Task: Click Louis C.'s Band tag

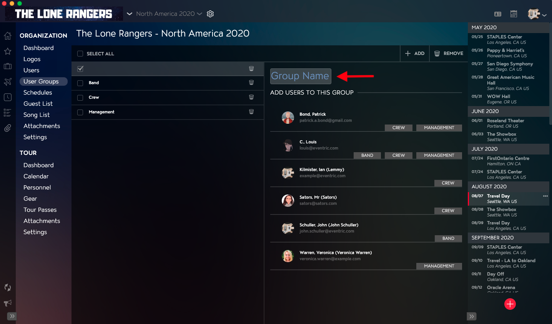Action: (x=367, y=155)
